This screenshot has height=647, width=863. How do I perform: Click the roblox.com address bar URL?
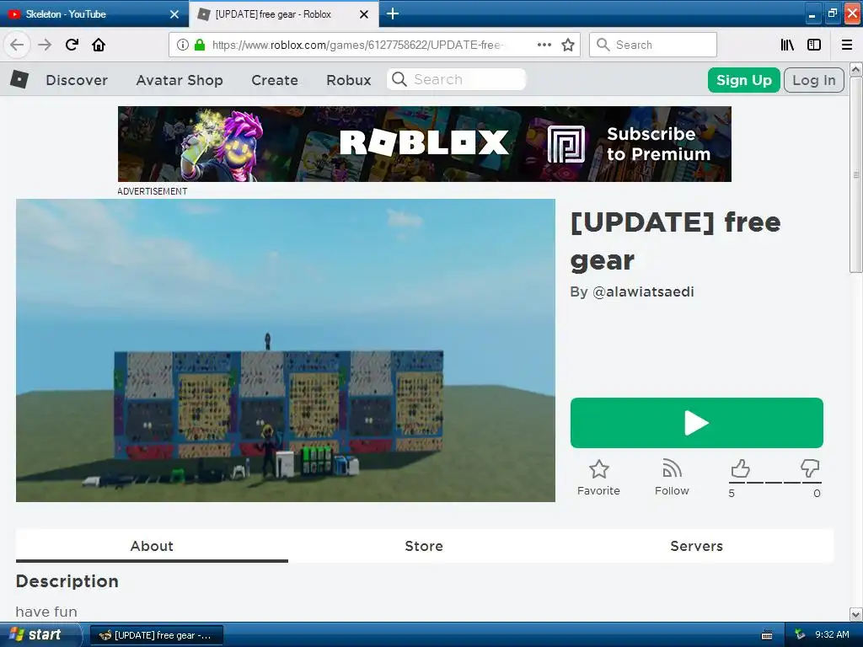[357, 45]
